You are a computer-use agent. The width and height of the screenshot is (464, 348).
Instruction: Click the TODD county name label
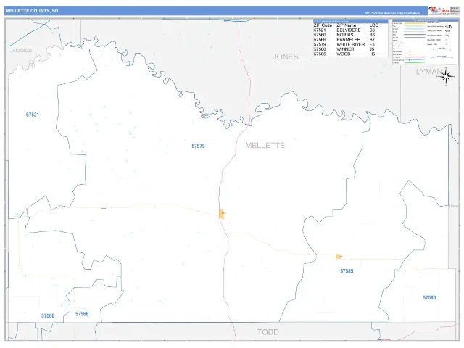coord(268,332)
